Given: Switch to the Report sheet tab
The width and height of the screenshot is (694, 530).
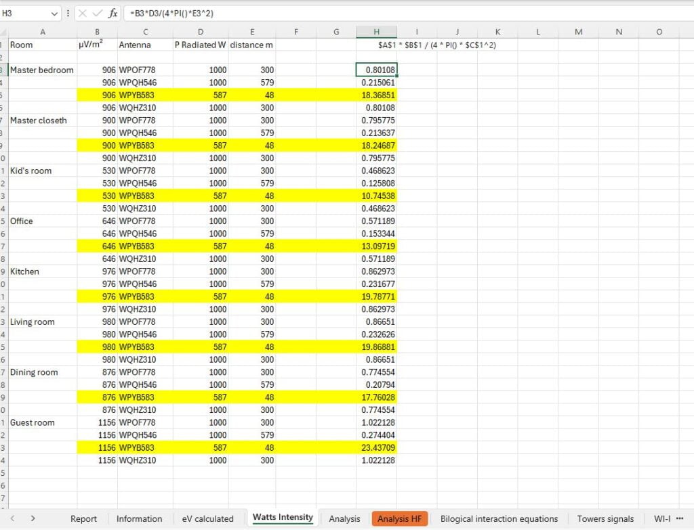Looking at the screenshot, I should [x=84, y=518].
